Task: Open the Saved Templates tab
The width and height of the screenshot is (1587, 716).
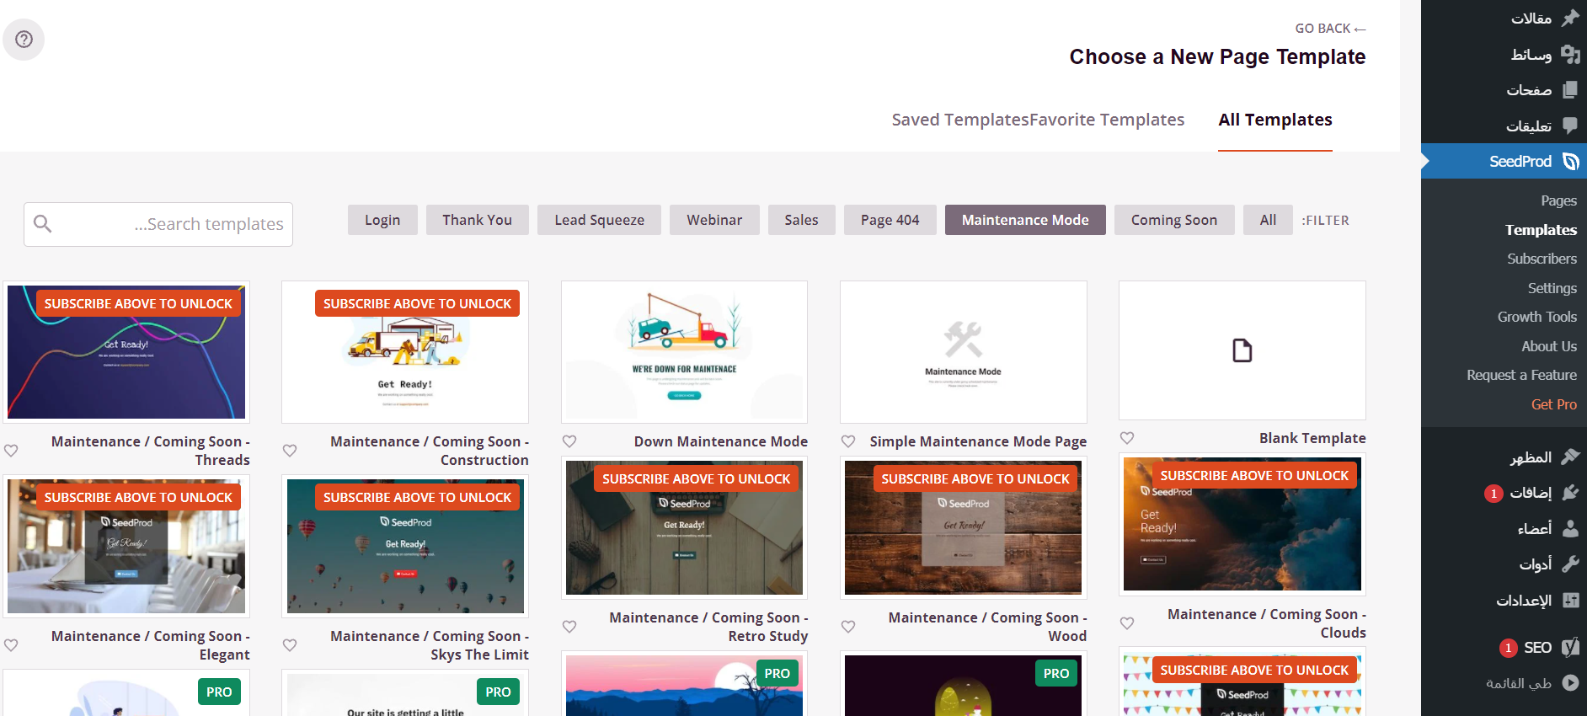Action: pos(960,120)
